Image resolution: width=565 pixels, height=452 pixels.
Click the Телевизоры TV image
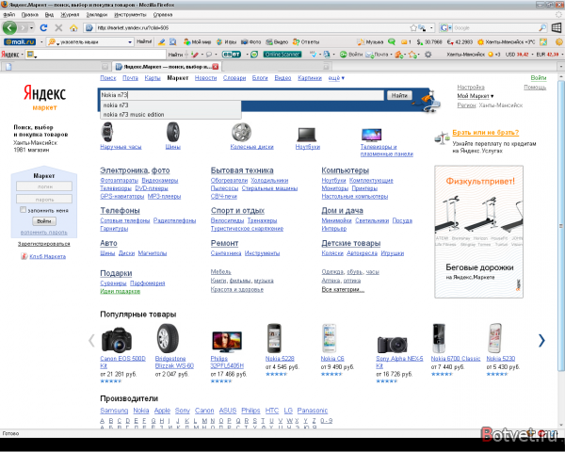[x=371, y=135]
